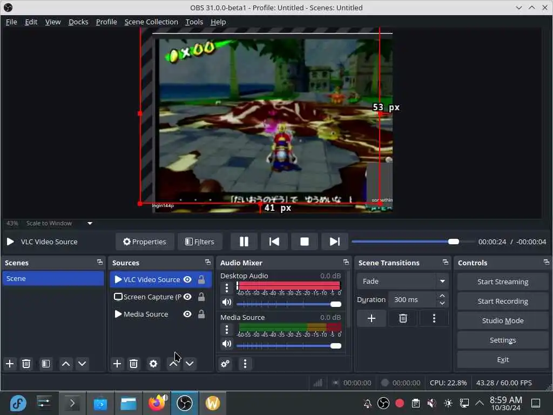This screenshot has width=553, height=415.
Task: Click Start Recording button
Action: pos(503,301)
